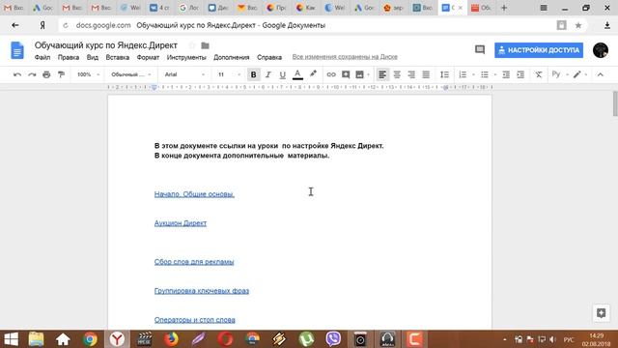Screen dimensions: 618x348
Task: Open the browser downloads icon
Action: coord(607,25)
